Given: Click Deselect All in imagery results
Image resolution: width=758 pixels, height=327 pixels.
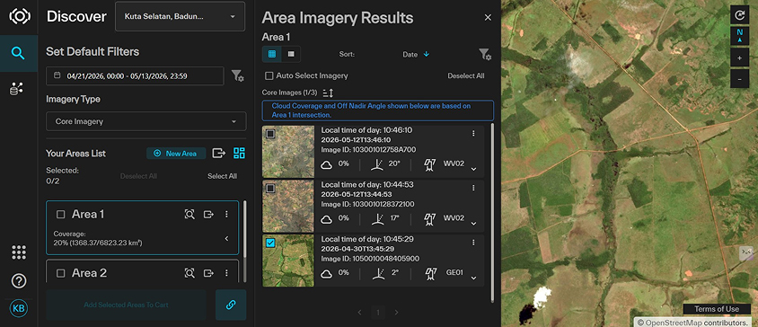Looking at the screenshot, I should click(466, 76).
